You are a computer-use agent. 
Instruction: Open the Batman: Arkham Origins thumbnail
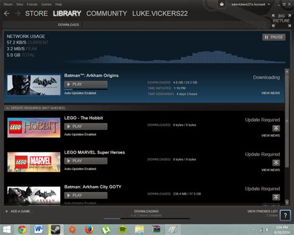34,85
